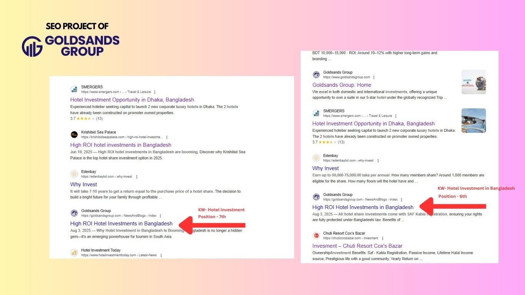Open Hotel Investment Opportunity in Dhaka link, Position 6th screenshot
Viewport: 525px width, 295px height.
point(374,124)
